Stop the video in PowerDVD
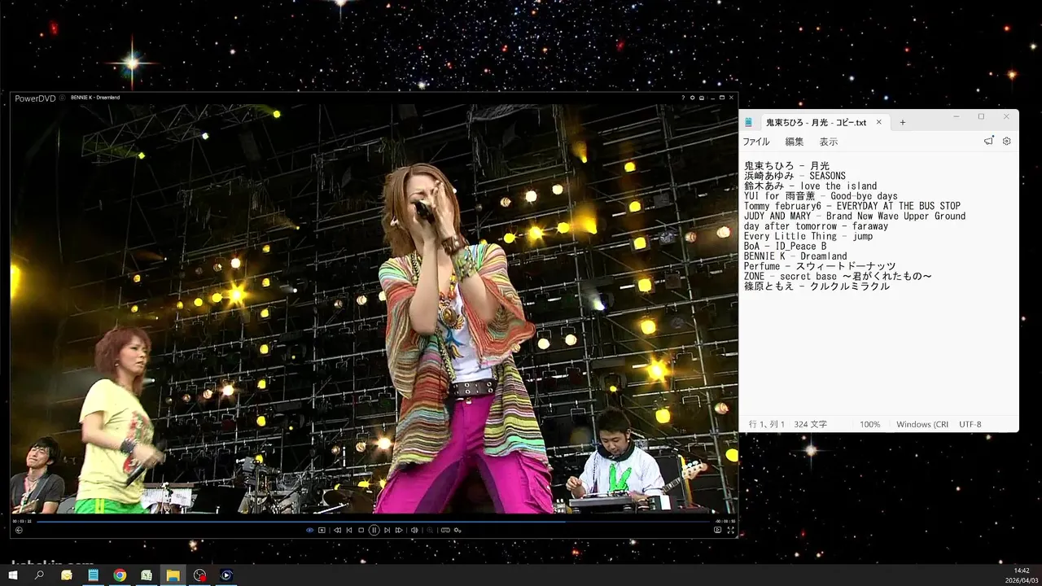Image resolution: width=1042 pixels, height=586 pixels. (361, 530)
